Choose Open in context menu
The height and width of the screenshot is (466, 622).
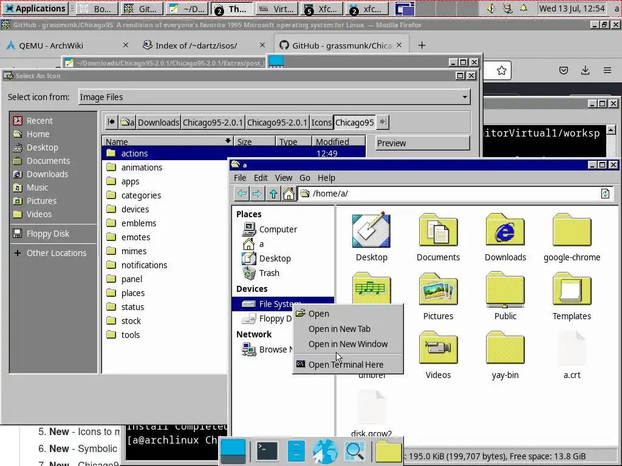coord(348,314)
